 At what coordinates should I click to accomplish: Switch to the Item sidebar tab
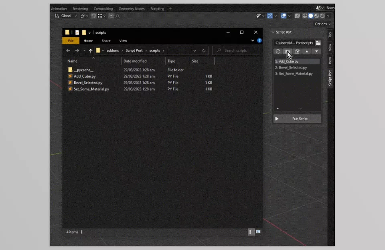coord(330,60)
